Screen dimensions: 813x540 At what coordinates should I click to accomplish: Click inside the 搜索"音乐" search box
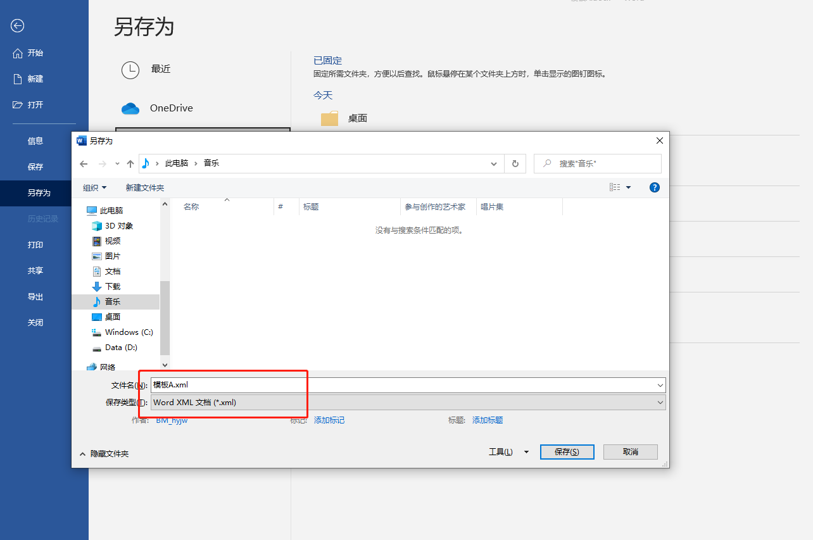tap(597, 163)
